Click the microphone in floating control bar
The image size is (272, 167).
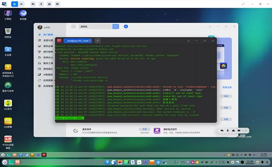tap(228, 131)
